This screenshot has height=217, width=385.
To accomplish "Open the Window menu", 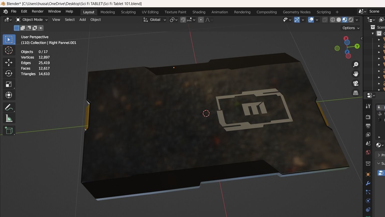I will pos(54,11).
